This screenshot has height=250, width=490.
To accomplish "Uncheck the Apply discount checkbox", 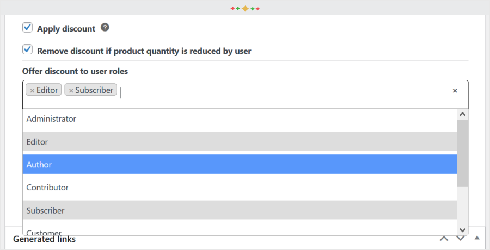I will [28, 27].
